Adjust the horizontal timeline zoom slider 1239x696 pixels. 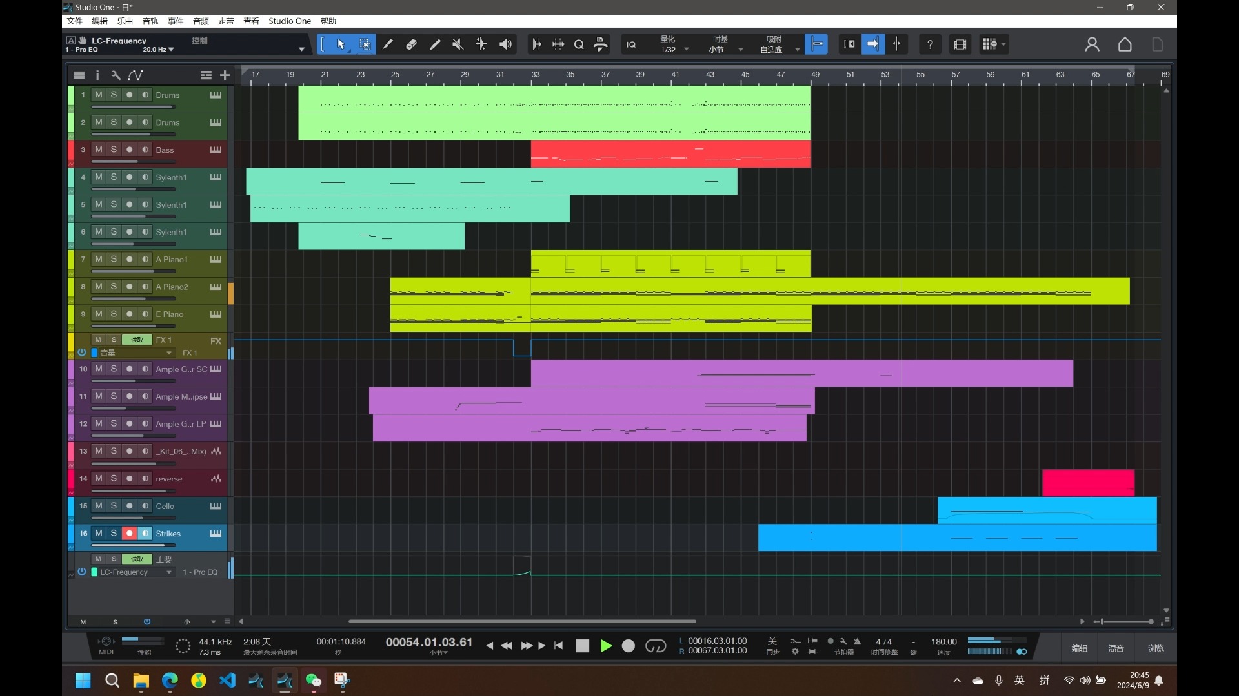click(1123, 621)
